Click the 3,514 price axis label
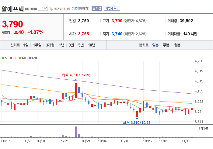Screen dimensions: 213x149 [x=199, y=122]
